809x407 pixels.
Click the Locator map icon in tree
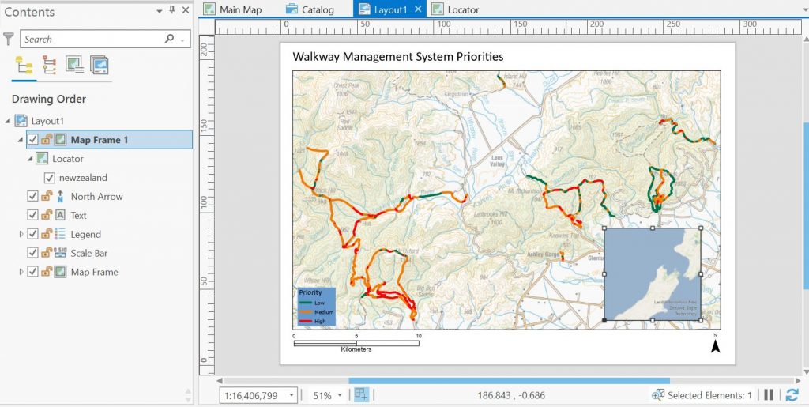click(42, 158)
